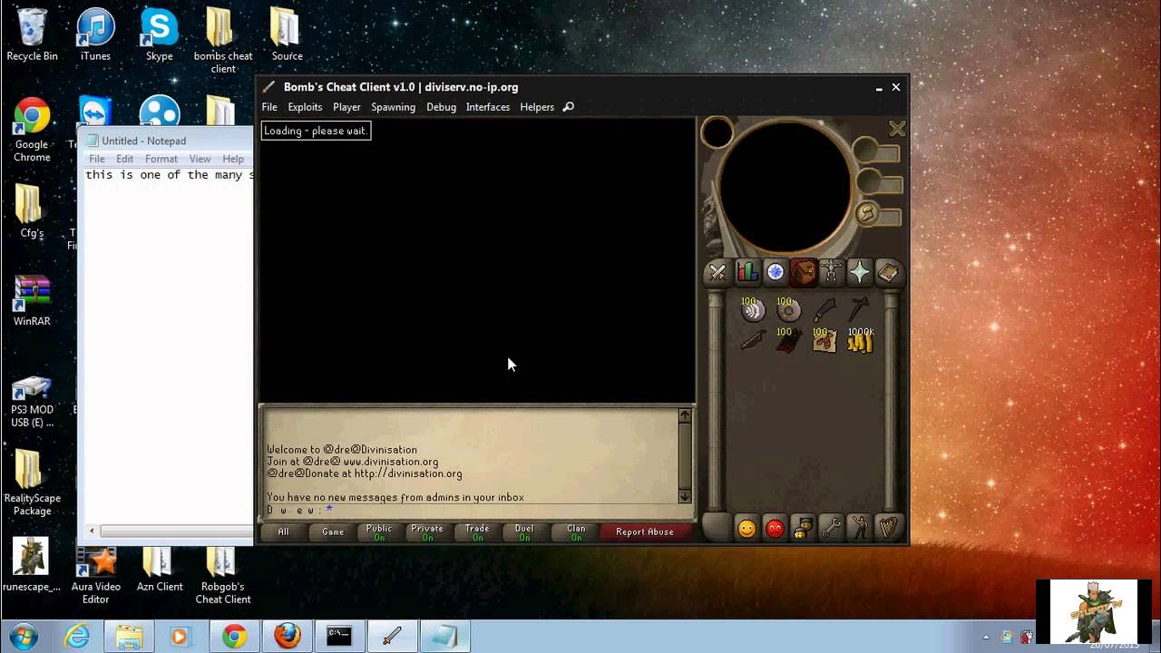The height and width of the screenshot is (653, 1161).
Task: Open the Debug menu
Action: (x=441, y=107)
